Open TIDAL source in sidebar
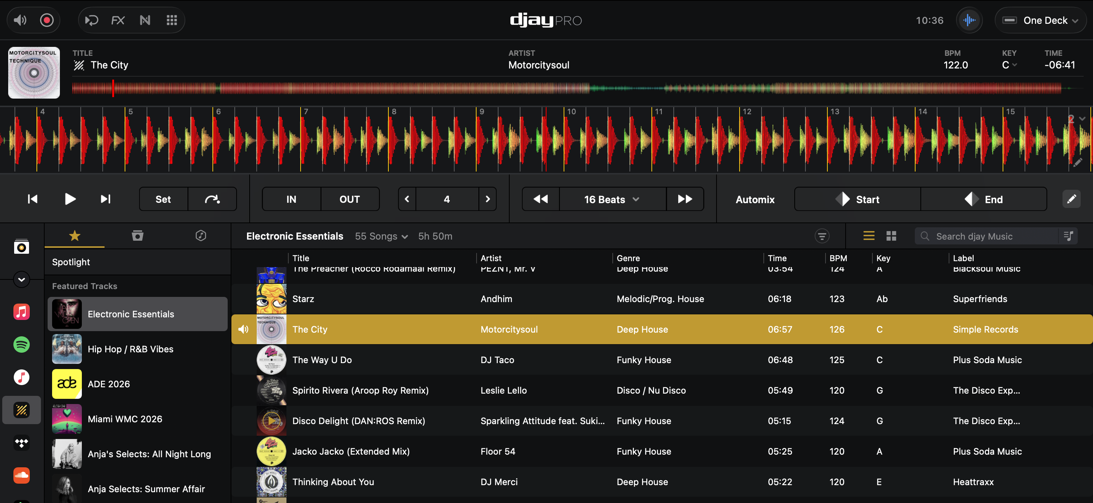 pyautogui.click(x=21, y=443)
